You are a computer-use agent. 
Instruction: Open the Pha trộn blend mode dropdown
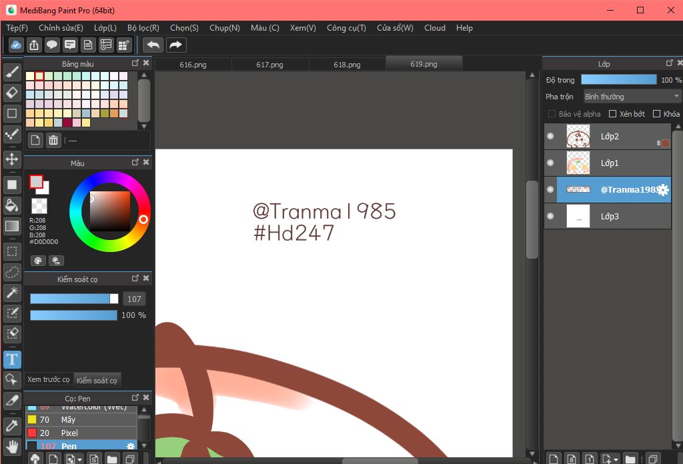click(632, 96)
